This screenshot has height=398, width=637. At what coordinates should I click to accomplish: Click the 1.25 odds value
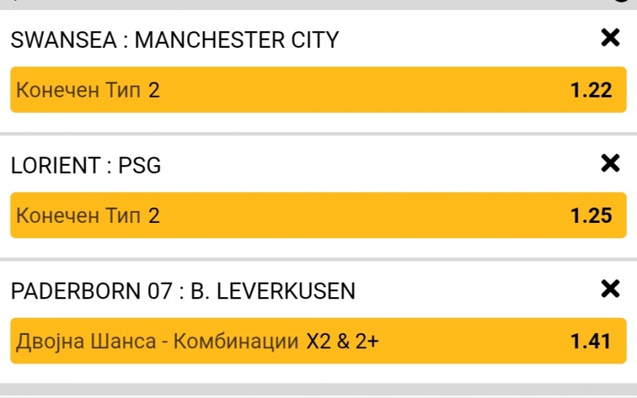click(591, 216)
